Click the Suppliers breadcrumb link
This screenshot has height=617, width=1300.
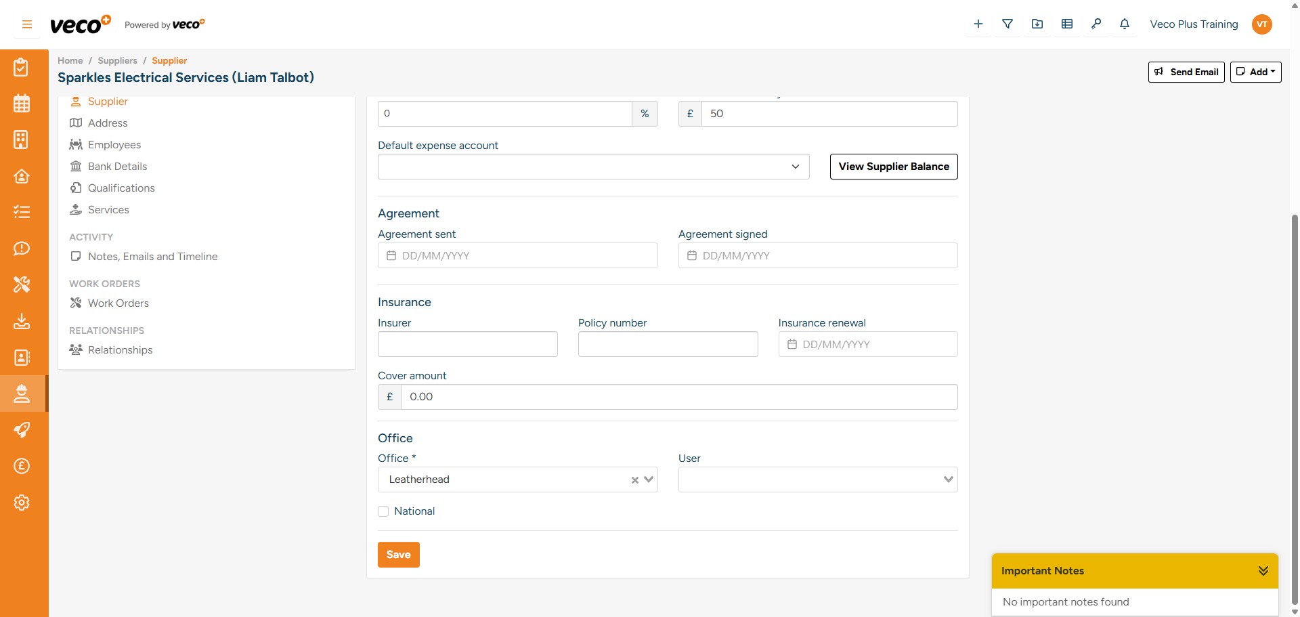[x=117, y=60]
